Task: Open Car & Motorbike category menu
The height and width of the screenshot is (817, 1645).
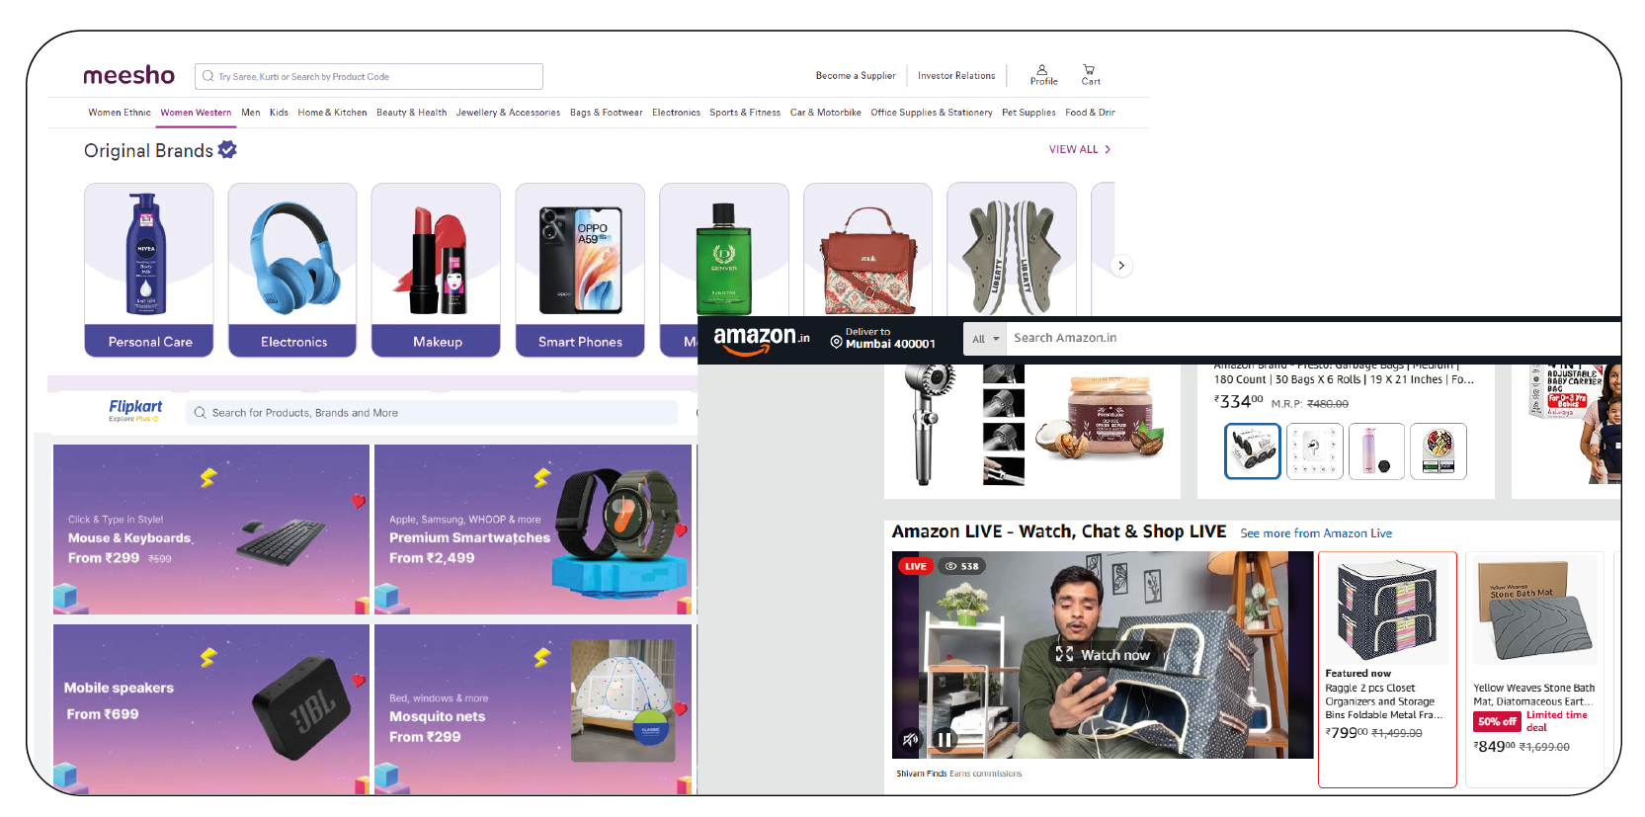Action: 825,113
